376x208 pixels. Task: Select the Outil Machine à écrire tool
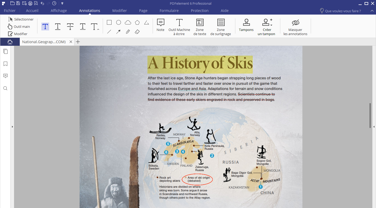[x=179, y=27]
